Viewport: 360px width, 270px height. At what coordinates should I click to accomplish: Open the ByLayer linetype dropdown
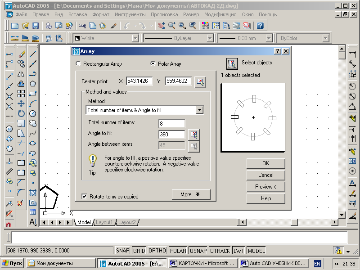click(210, 38)
